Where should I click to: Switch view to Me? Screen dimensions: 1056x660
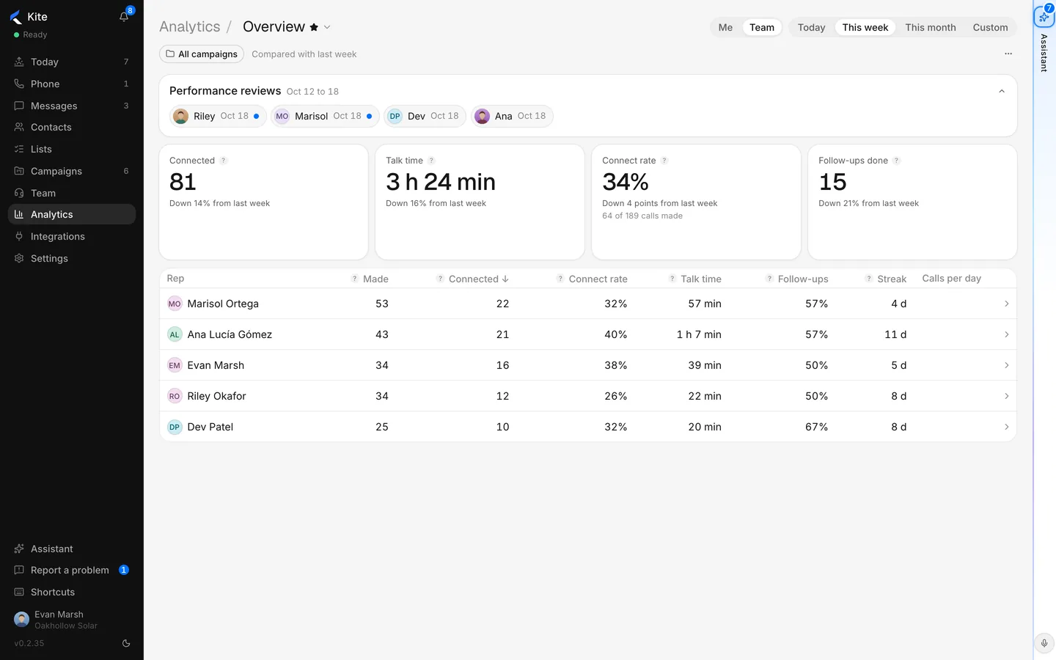pos(725,27)
